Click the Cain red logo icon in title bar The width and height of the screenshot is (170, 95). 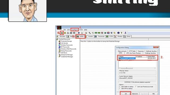pyautogui.click(x=59, y=28)
